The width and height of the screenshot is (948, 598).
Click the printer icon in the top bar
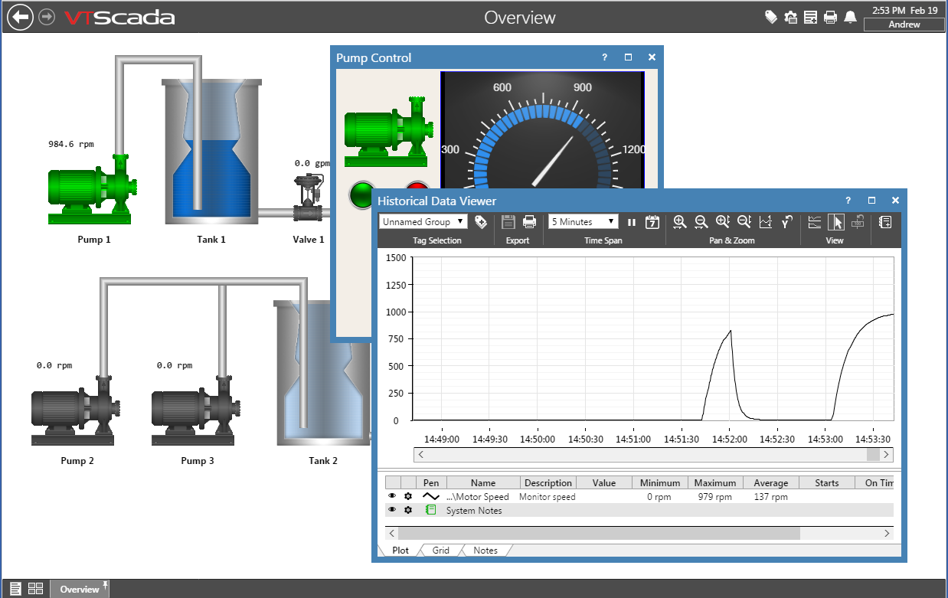(830, 17)
